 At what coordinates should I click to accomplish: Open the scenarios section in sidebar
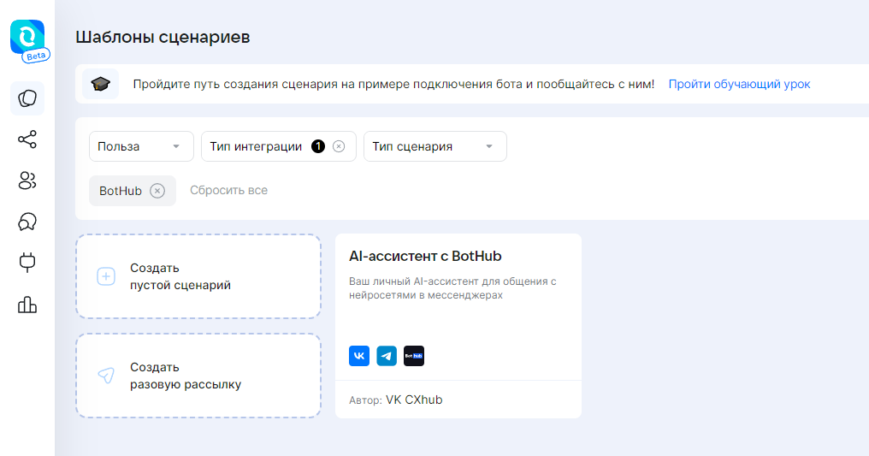coord(27,98)
